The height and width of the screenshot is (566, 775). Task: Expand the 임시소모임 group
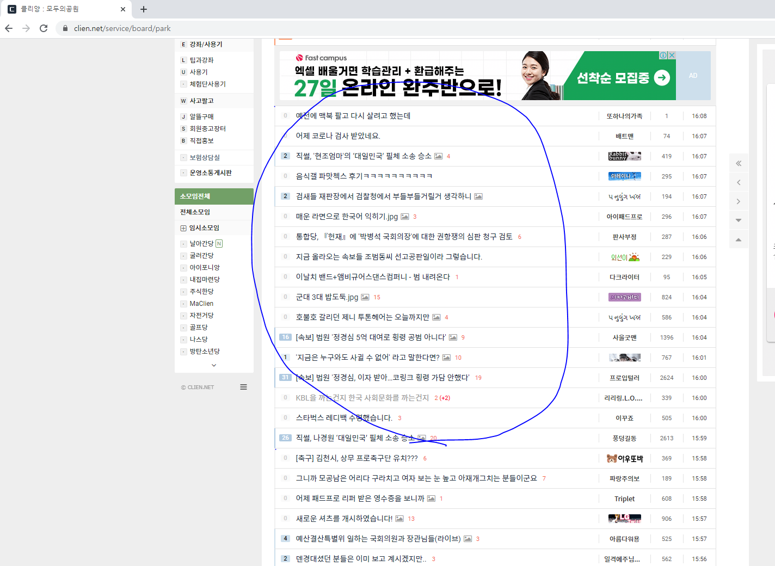[x=183, y=228]
